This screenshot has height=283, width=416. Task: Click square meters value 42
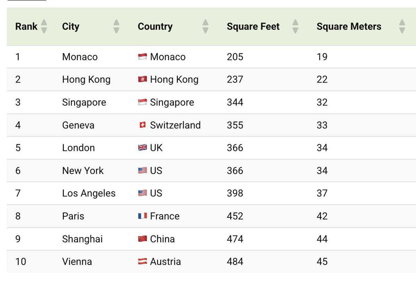click(x=322, y=216)
